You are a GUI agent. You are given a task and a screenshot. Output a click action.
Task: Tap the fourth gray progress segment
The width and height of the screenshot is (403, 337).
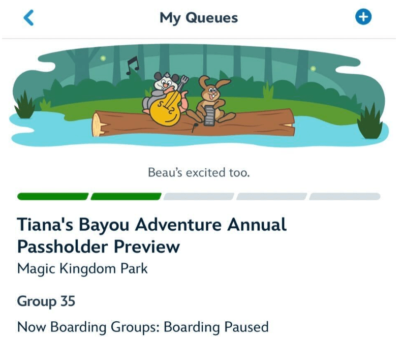(x=271, y=197)
